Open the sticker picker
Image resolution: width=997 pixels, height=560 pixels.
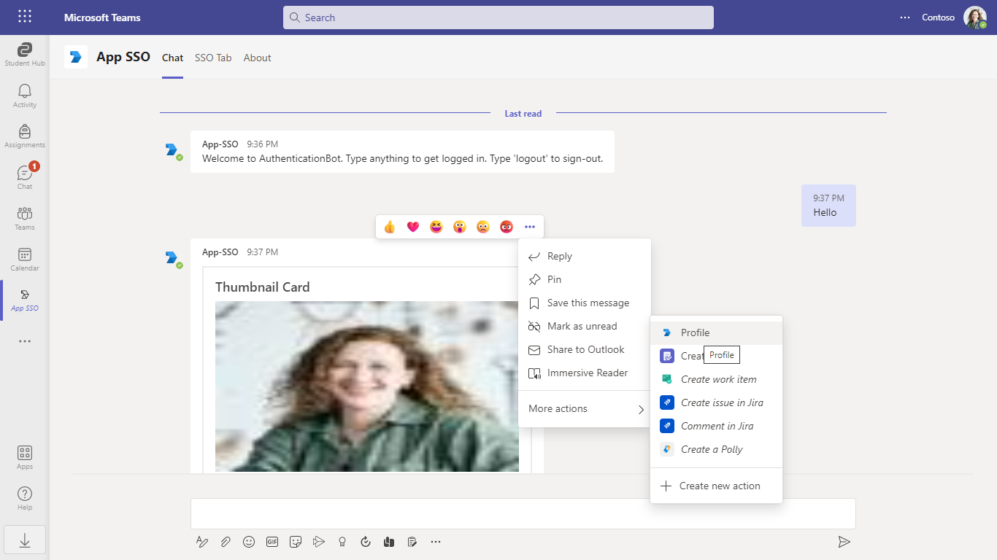[296, 542]
